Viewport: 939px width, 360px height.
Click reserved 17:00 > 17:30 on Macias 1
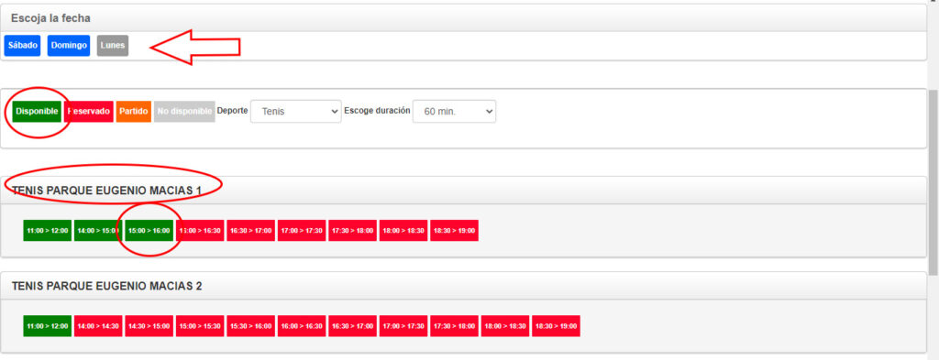tap(302, 230)
